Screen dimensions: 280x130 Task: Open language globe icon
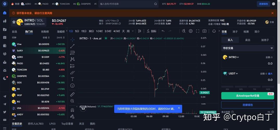(x=273, y=4)
